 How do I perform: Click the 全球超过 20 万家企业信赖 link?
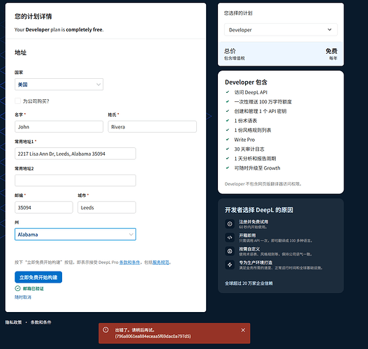point(249,283)
